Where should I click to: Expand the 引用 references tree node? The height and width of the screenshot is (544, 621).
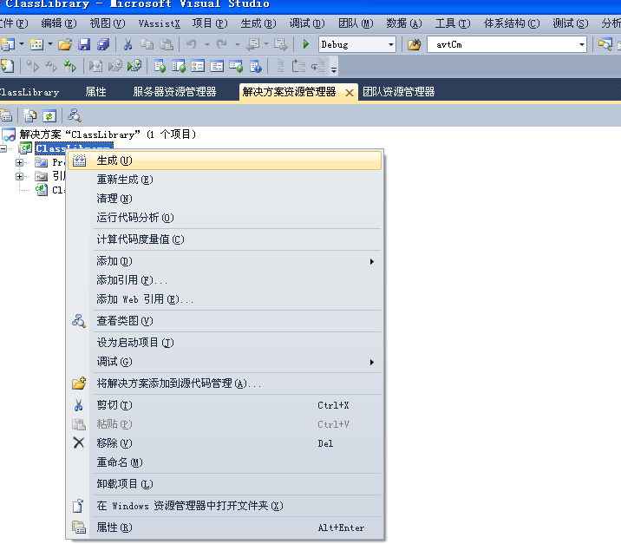[19, 176]
